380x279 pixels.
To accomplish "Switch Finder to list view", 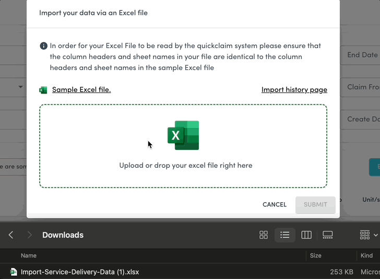I will click(x=285, y=235).
